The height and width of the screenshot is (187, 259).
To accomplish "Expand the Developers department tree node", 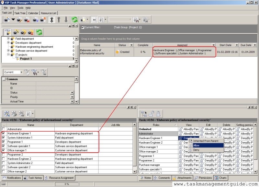I will point(8,42).
